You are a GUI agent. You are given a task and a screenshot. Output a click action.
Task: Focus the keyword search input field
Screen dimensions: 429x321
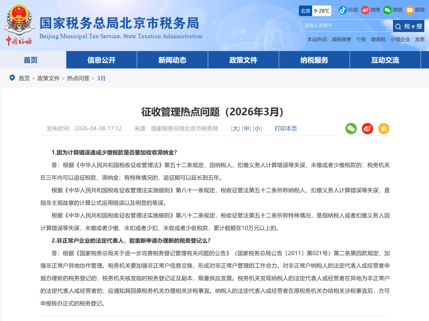[346, 25]
